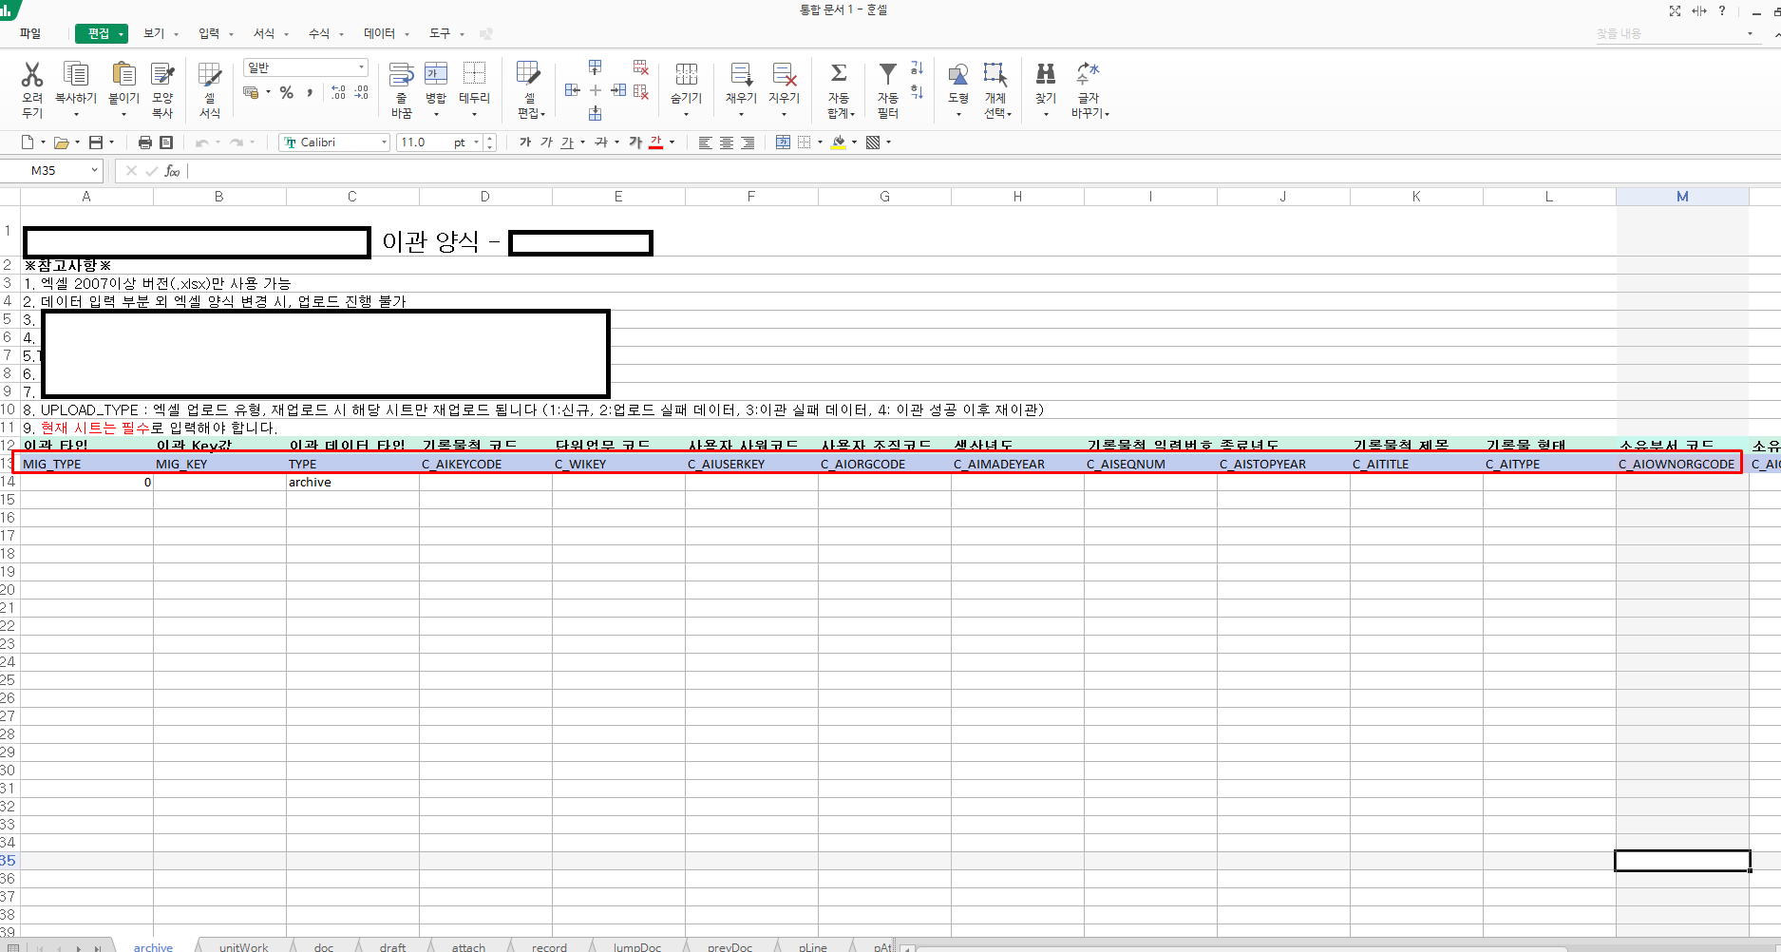Image resolution: width=1781 pixels, height=952 pixels.
Task: Click the Save disk icon
Action: click(96, 143)
